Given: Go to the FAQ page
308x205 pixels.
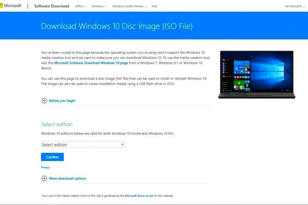Looking at the screenshot, I should point(154,6).
